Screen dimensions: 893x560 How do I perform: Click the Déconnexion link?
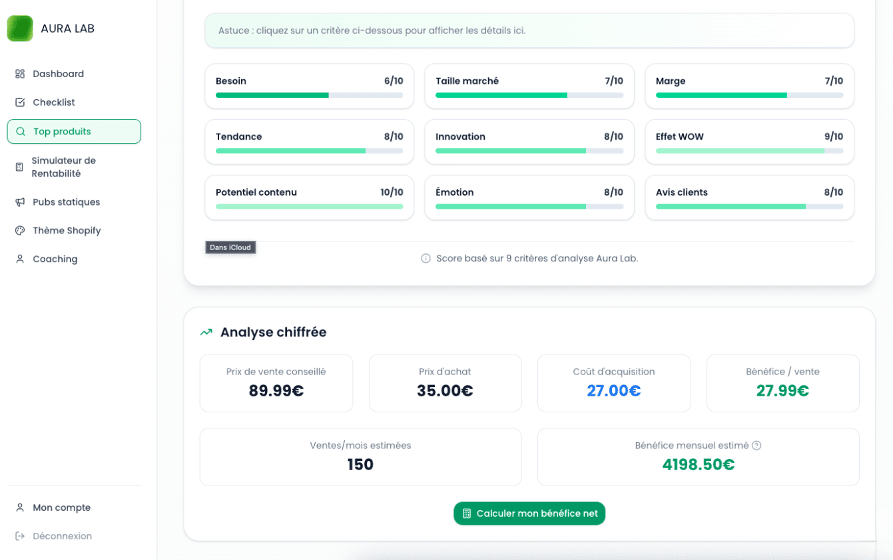[62, 536]
